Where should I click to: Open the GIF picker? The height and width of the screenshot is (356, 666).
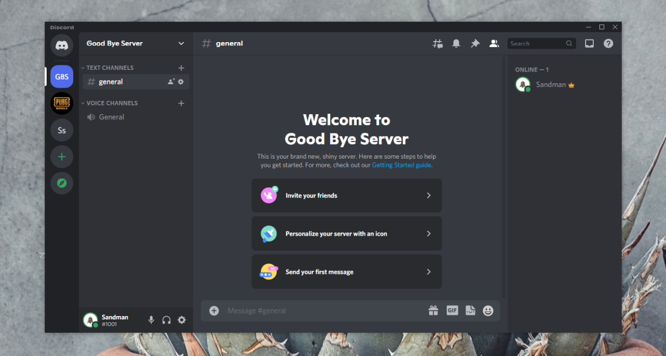point(452,311)
